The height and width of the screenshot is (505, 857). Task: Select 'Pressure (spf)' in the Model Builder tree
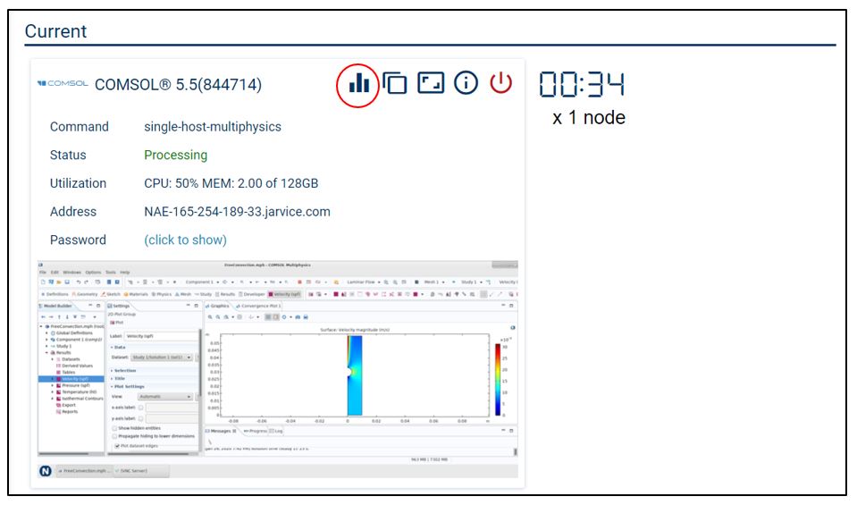pyautogui.click(x=75, y=385)
